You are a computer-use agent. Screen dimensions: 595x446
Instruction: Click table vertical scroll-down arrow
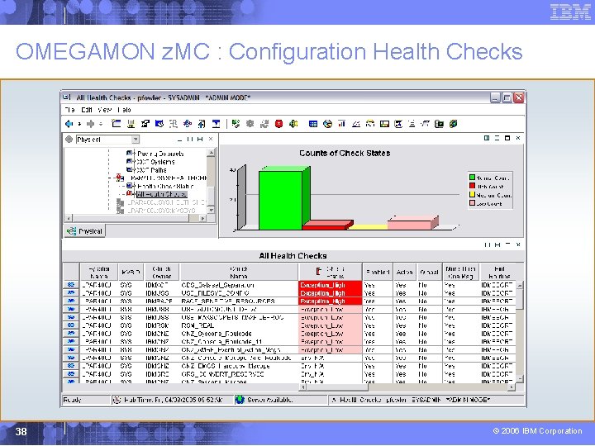(x=520, y=378)
